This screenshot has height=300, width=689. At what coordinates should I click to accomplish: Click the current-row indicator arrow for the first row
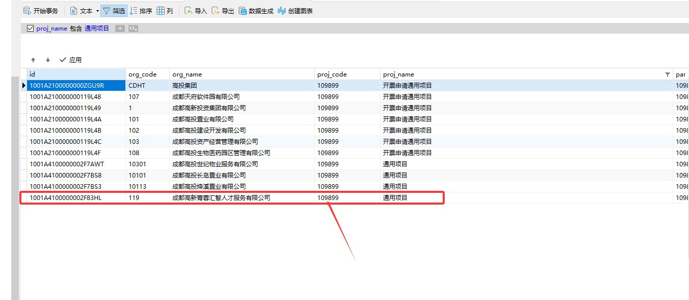pos(23,85)
